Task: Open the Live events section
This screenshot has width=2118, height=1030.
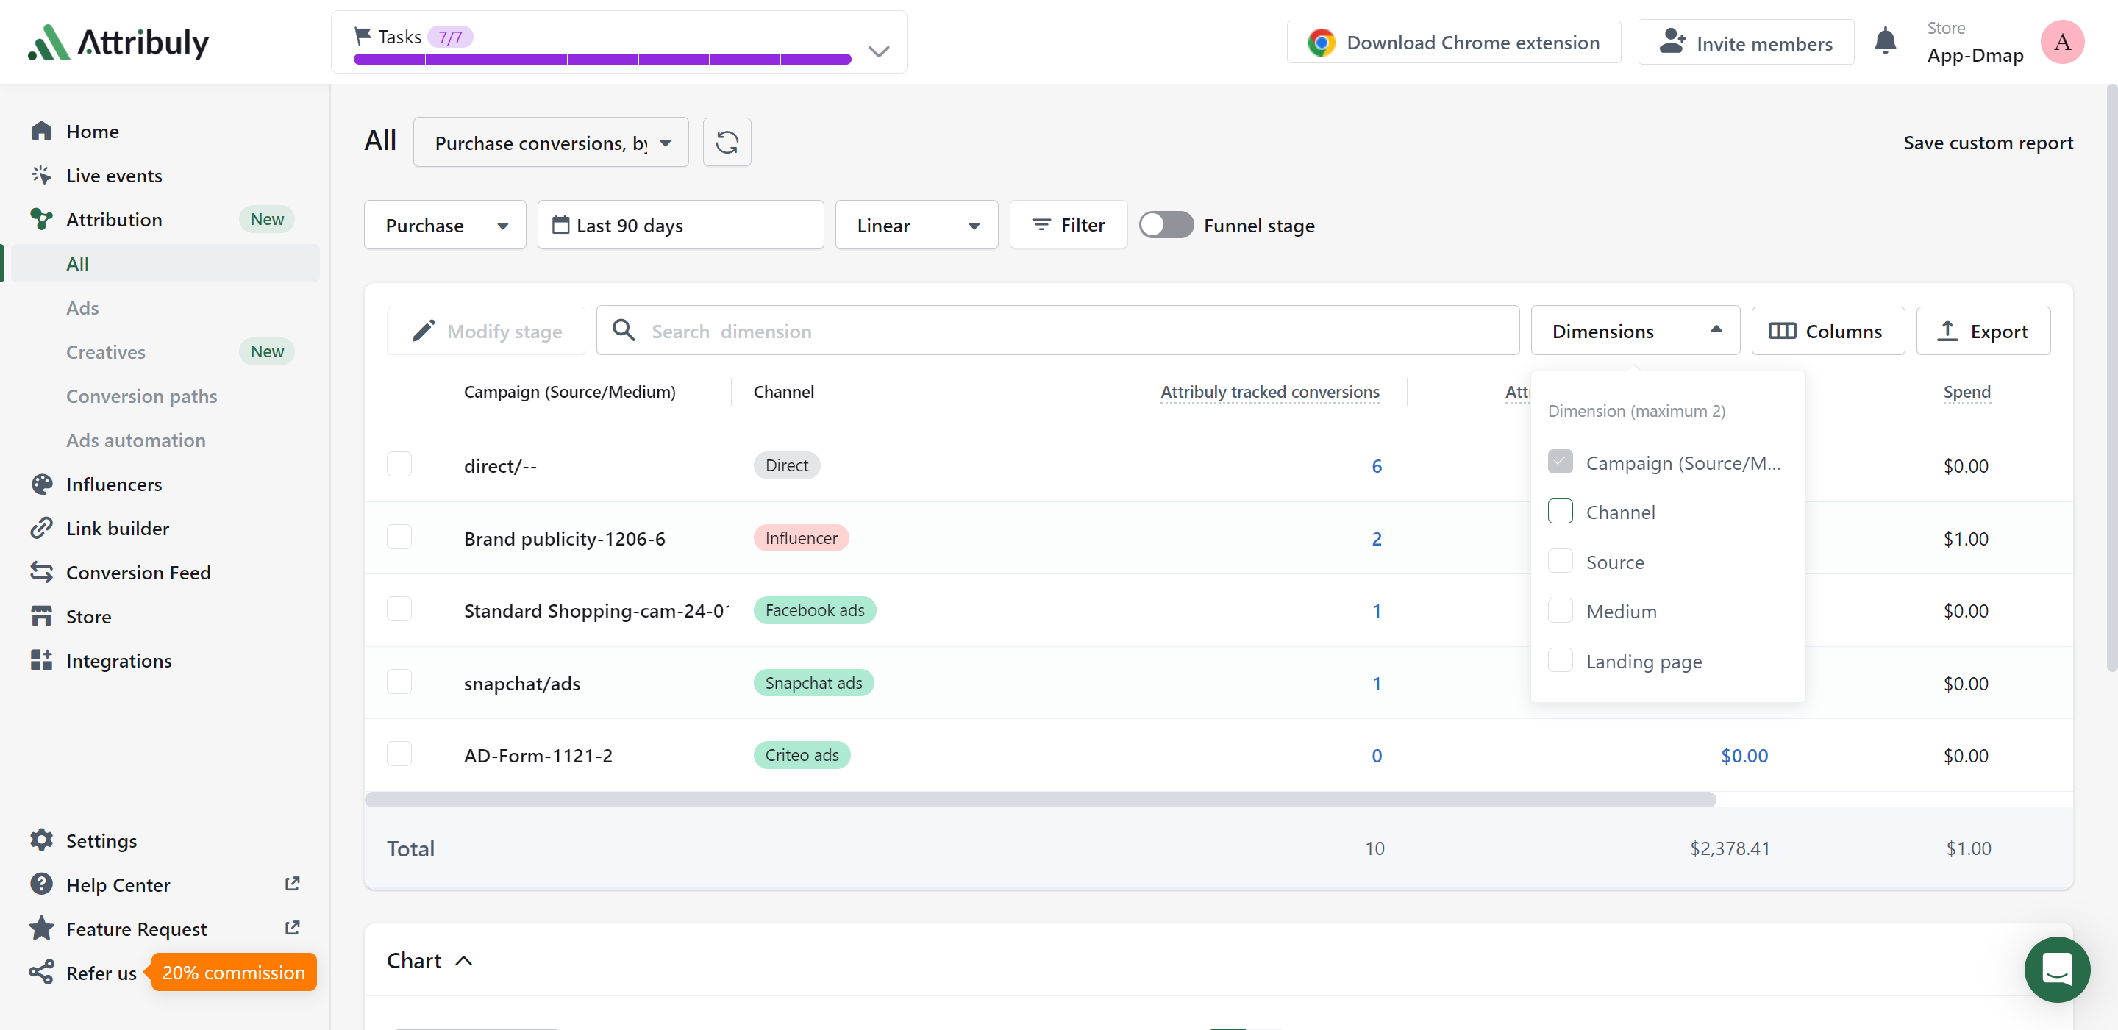Action: point(113,174)
